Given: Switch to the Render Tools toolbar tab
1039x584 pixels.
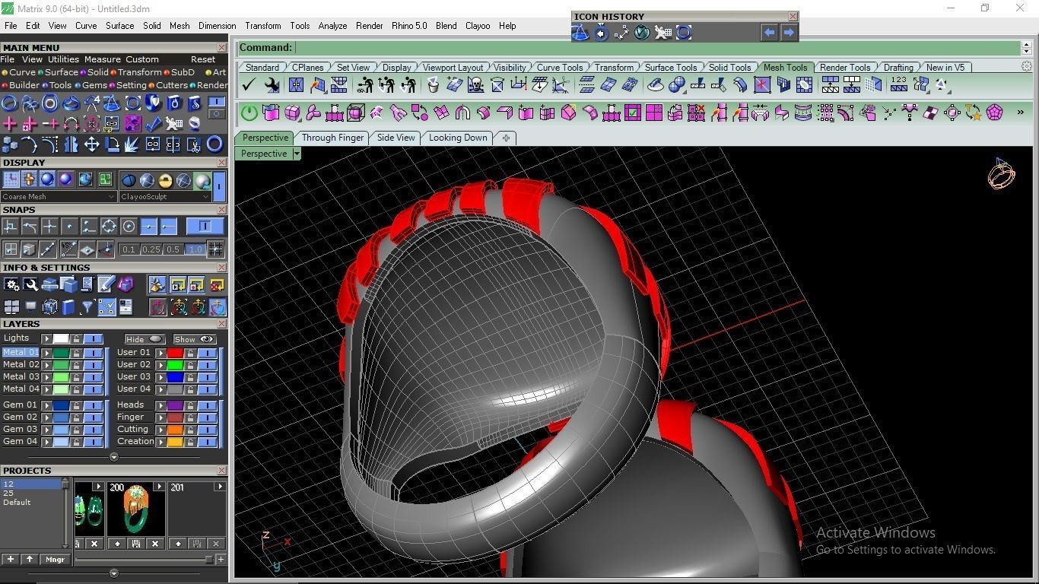Looking at the screenshot, I should point(844,67).
